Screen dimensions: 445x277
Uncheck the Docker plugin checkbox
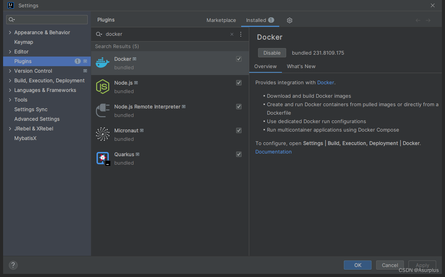[x=239, y=59]
